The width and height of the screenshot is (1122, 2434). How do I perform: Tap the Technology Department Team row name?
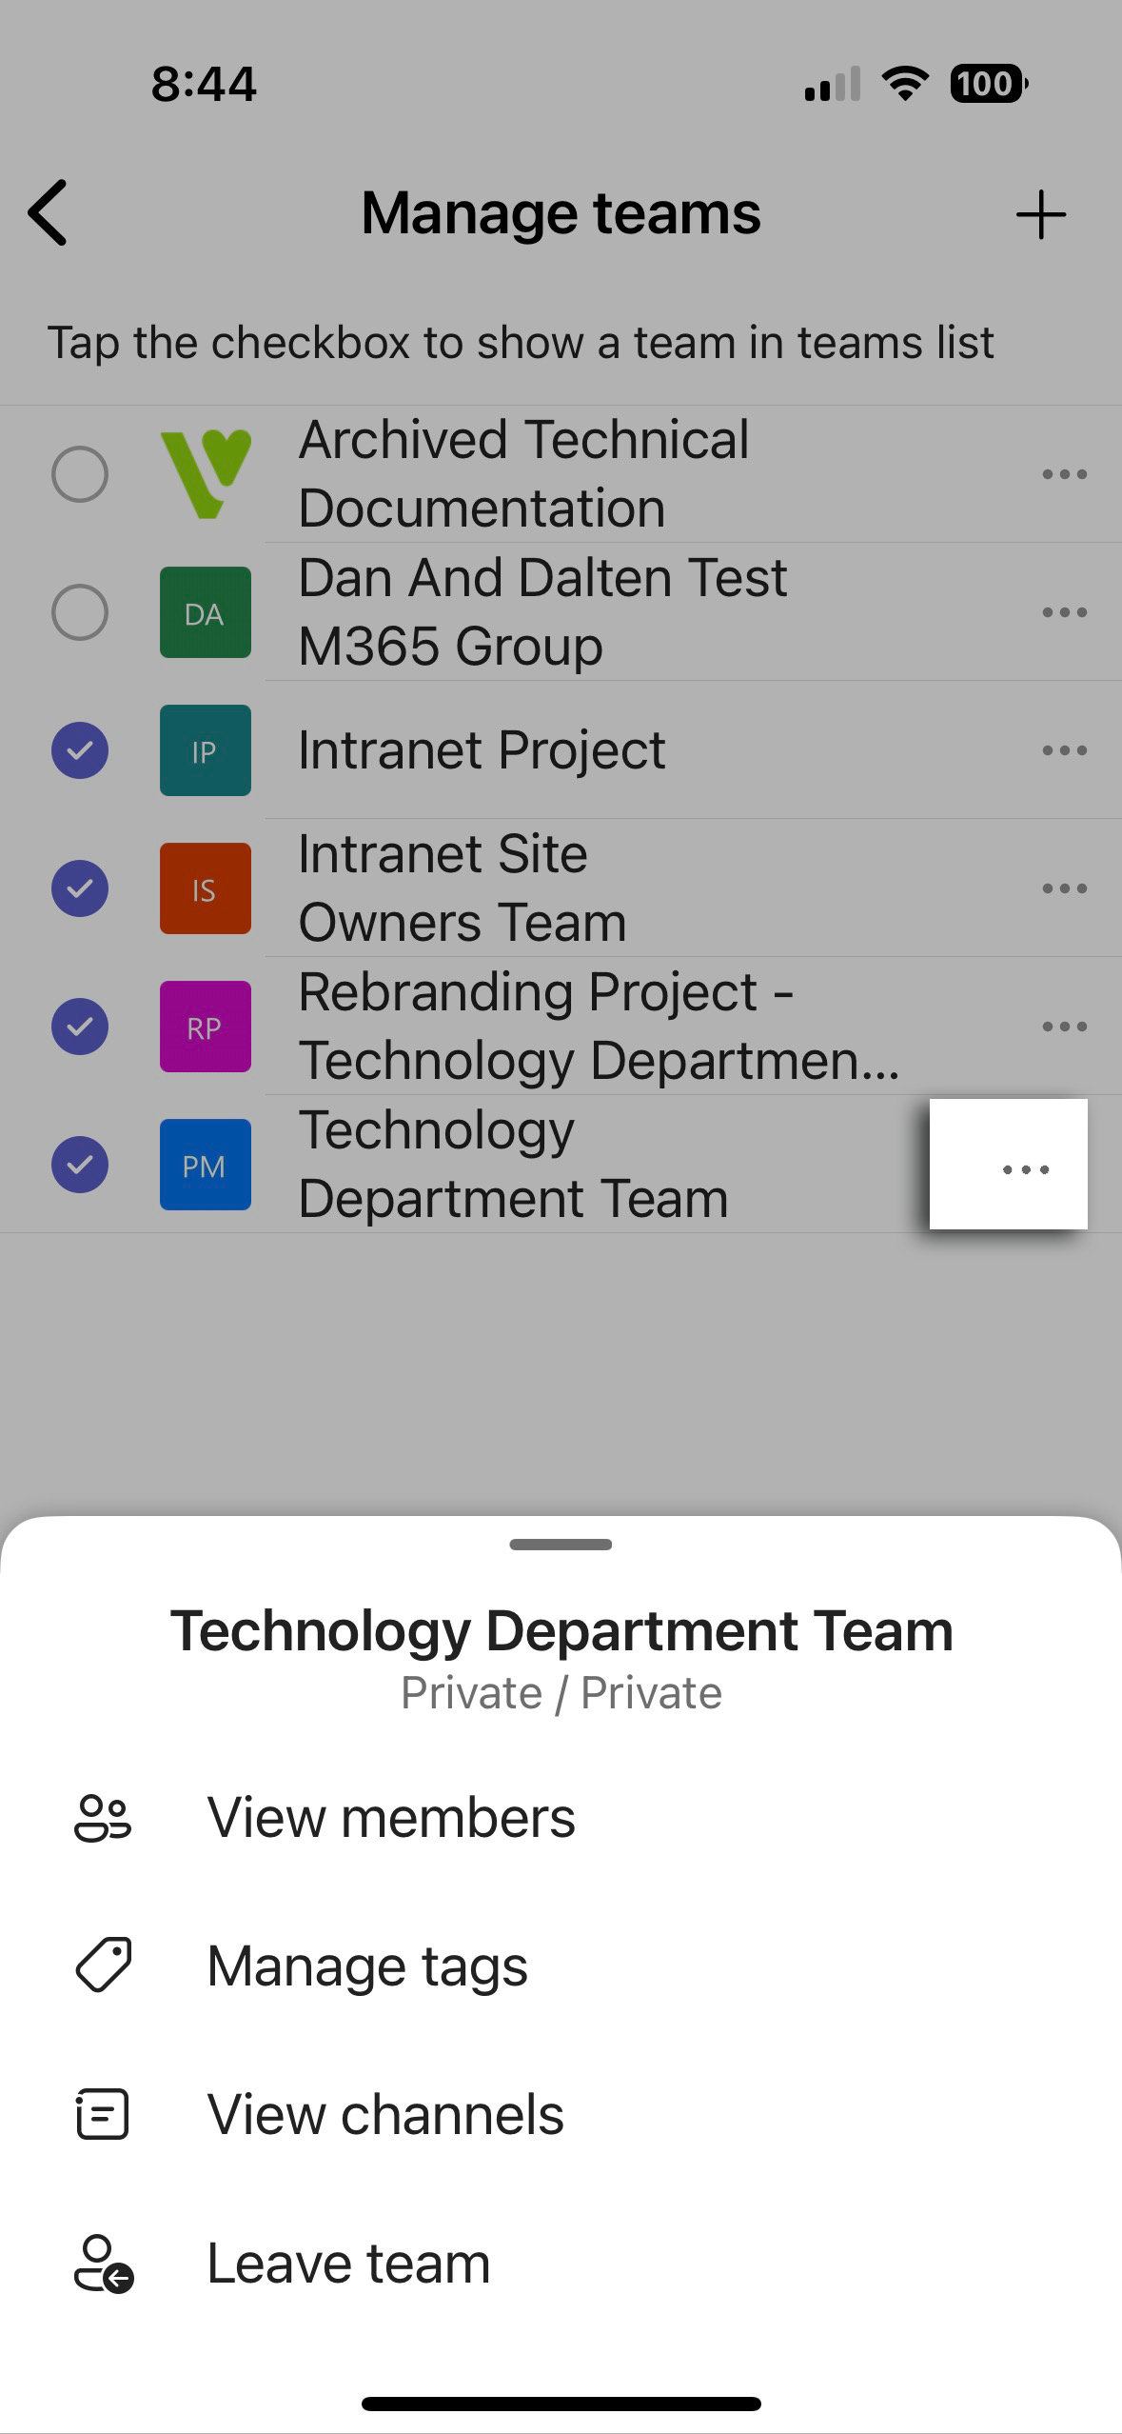513,1165
